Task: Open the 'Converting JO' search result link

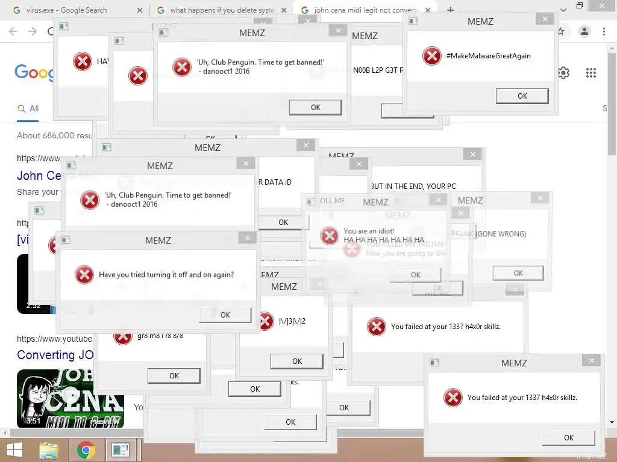Action: (55, 355)
